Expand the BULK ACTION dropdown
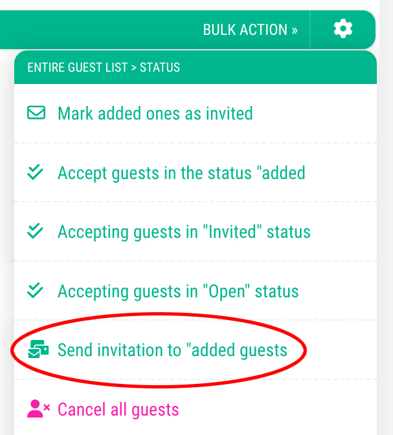The width and height of the screenshot is (393, 435). 250,30
